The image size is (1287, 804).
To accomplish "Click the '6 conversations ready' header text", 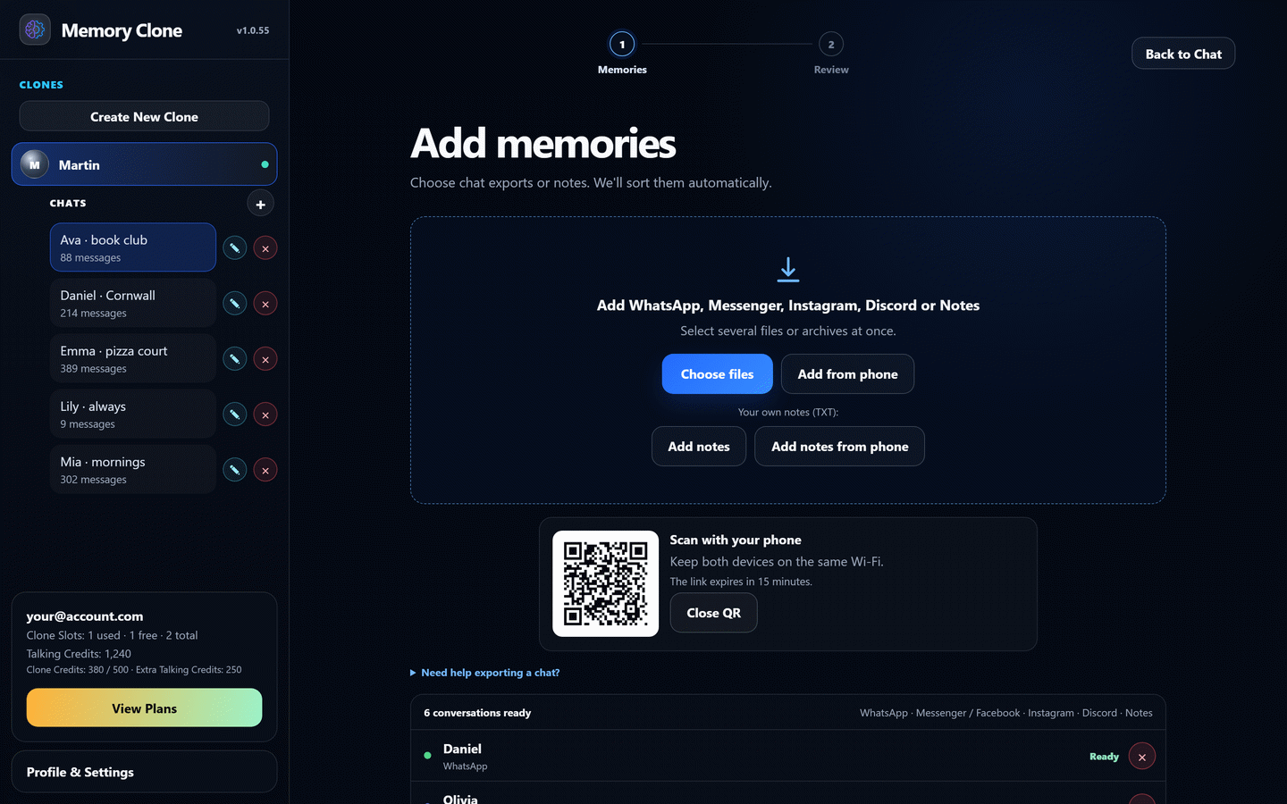I will 477,713.
